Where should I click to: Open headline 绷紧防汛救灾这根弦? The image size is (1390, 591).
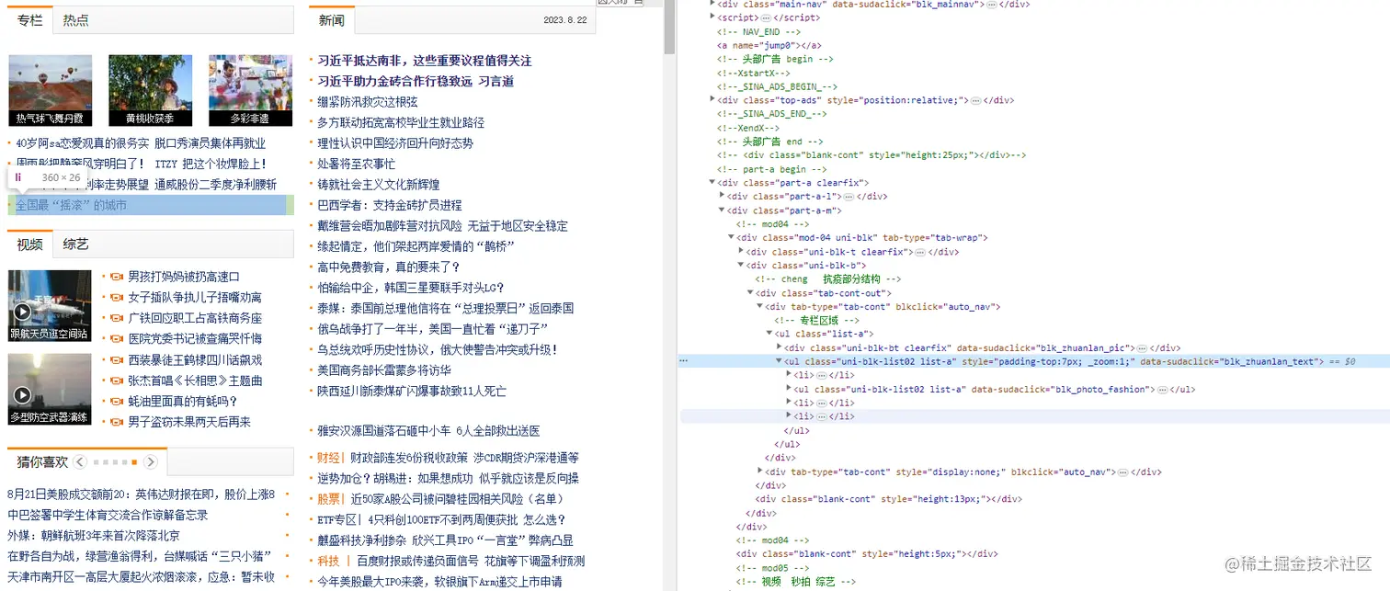pyautogui.click(x=368, y=102)
